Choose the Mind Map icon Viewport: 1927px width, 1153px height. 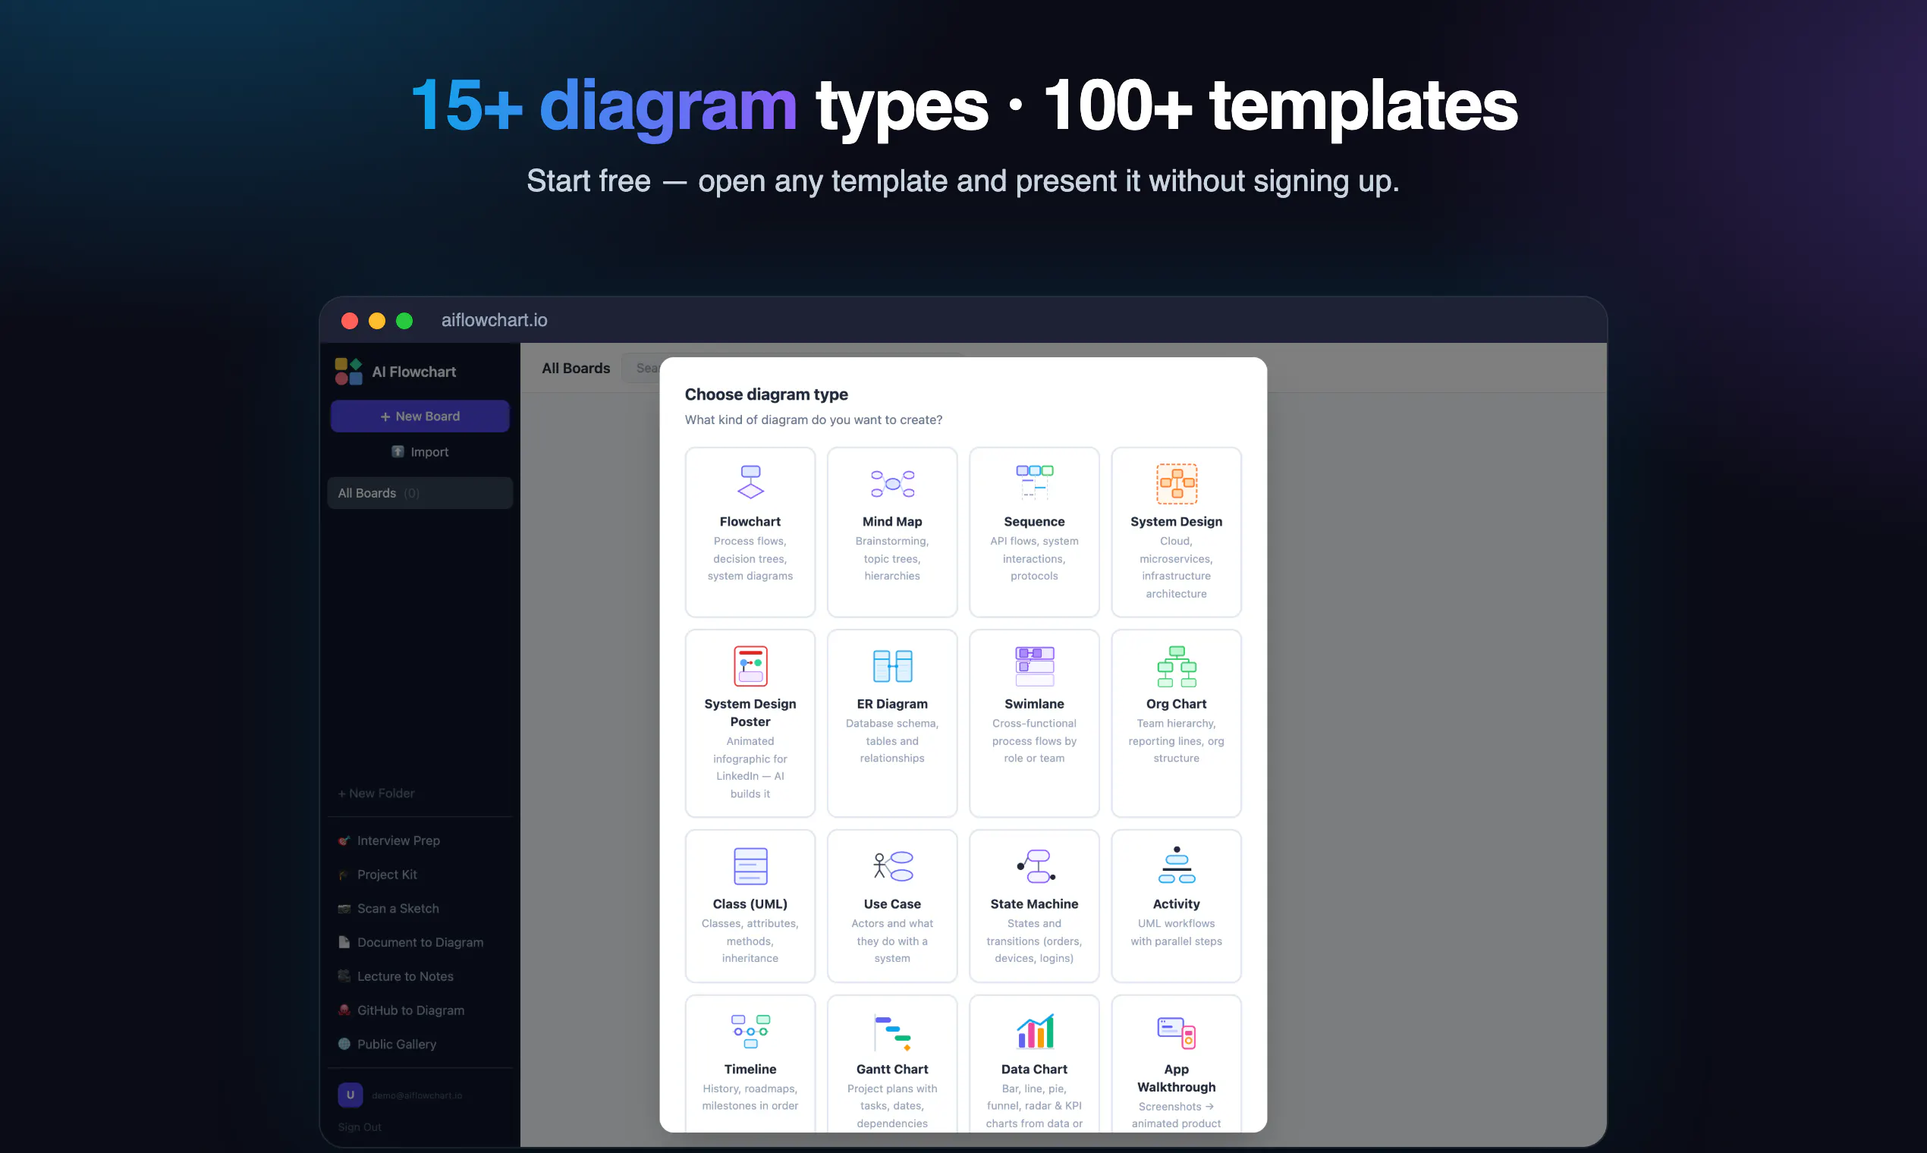(x=892, y=483)
